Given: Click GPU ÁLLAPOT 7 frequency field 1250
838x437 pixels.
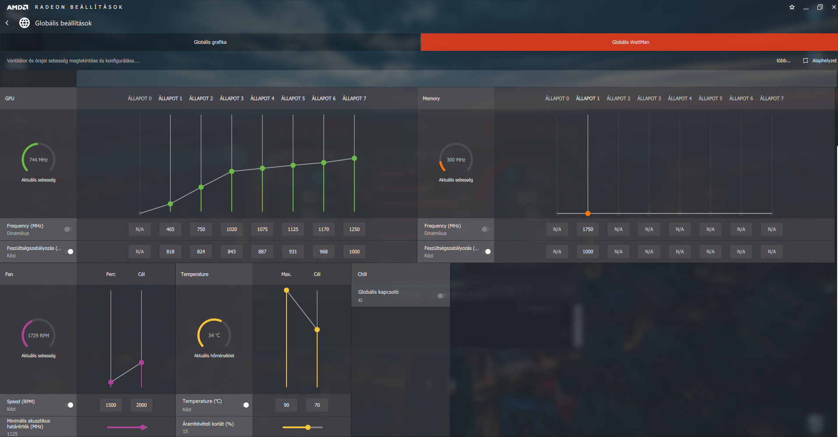Looking at the screenshot, I should [354, 229].
